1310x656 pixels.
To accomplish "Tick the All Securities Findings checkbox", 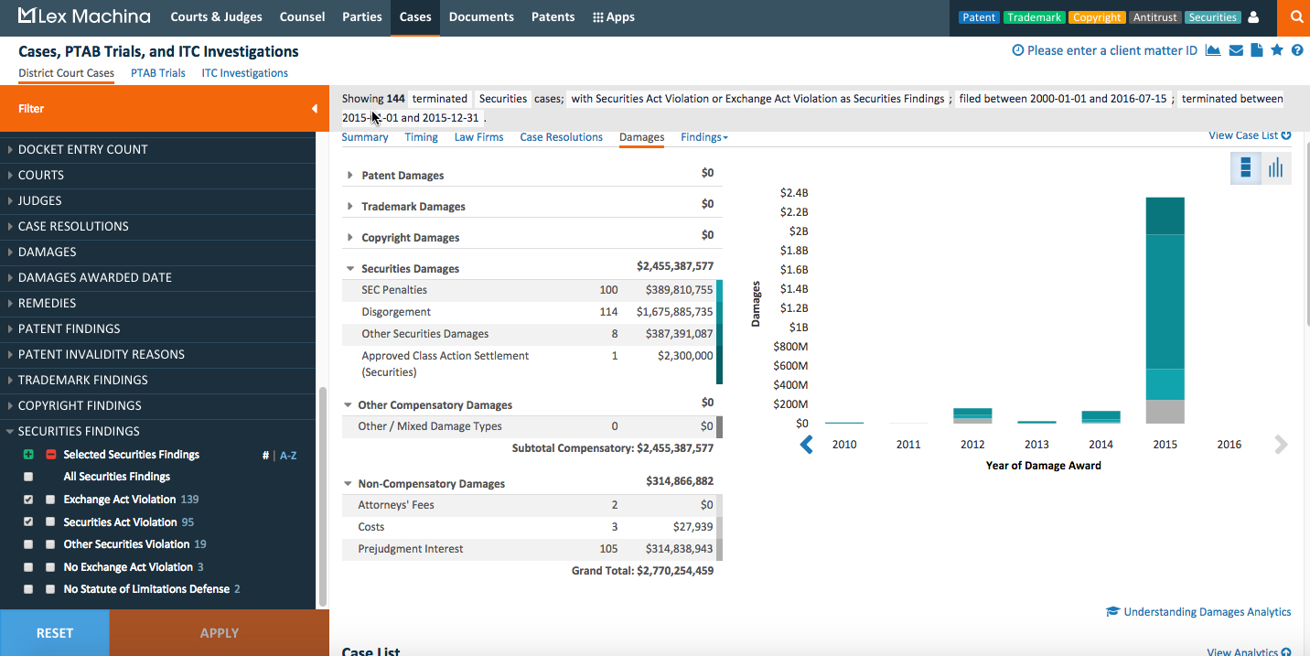I will 28,477.
